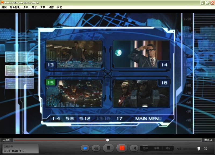Close the Aurora Blu-ray Media Player window
Image resolution: width=215 pixels, height=155 pixels.
pos(212,3)
